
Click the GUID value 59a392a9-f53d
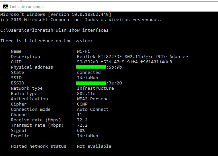coord(125,62)
